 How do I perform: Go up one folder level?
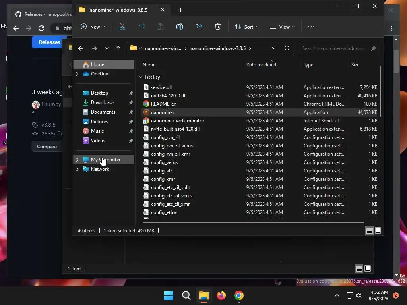click(x=118, y=48)
